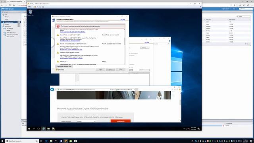The height and width of the screenshot is (143, 254).
Task: Open Edge on the host taskbar
Action: point(46,141)
